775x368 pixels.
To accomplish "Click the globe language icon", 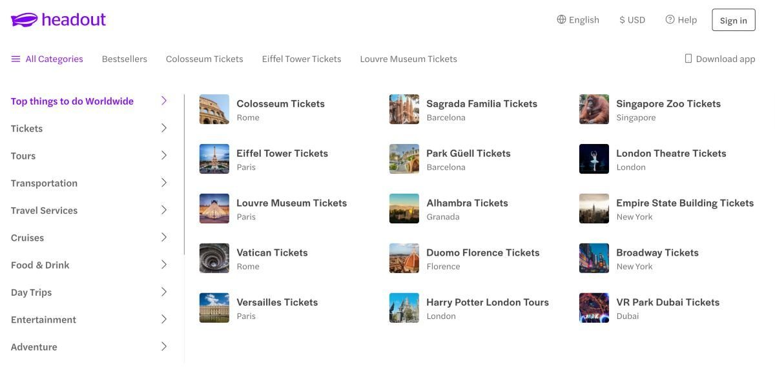I will [x=561, y=19].
